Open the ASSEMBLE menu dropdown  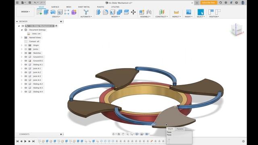[145, 17]
